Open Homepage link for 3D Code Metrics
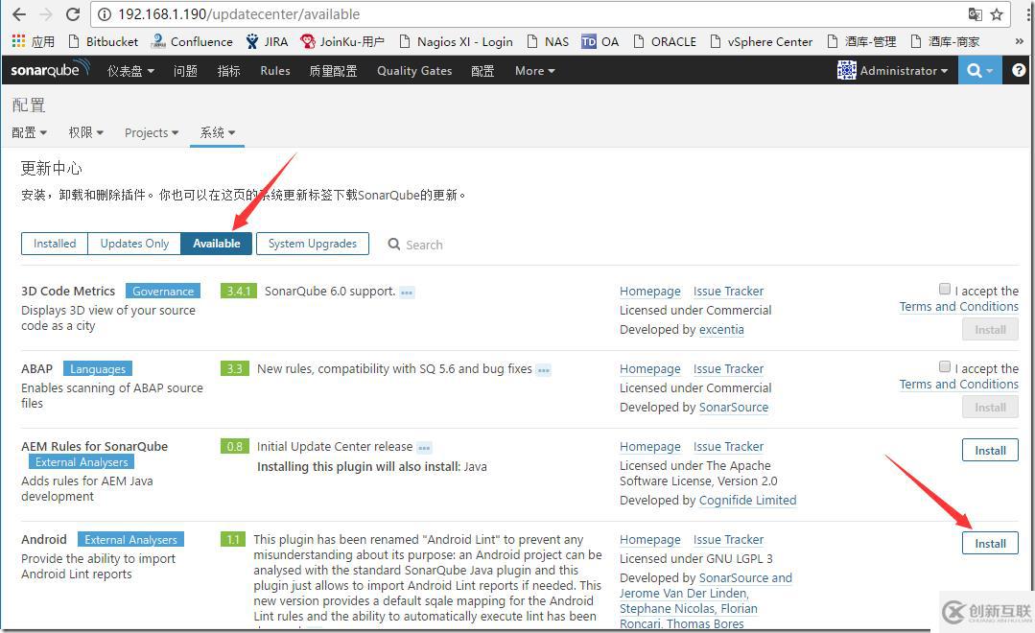The height and width of the screenshot is (633, 1035). coord(650,292)
